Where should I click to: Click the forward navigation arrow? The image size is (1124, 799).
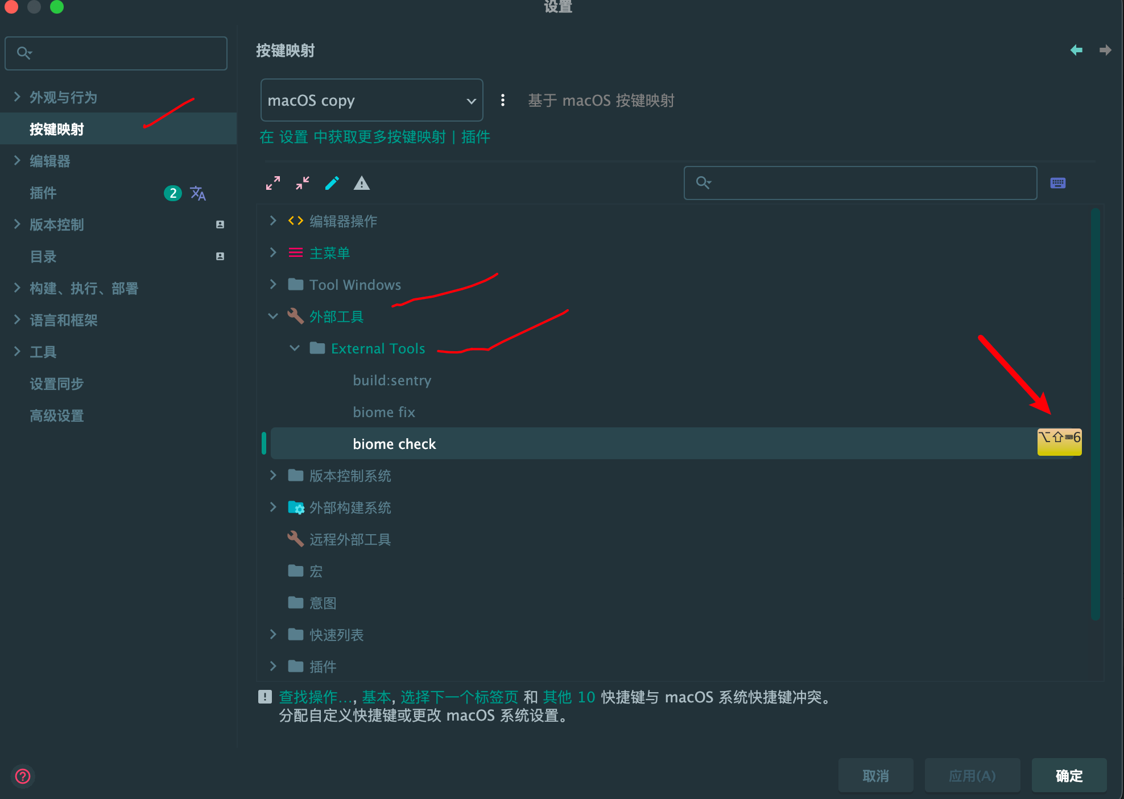(x=1105, y=51)
